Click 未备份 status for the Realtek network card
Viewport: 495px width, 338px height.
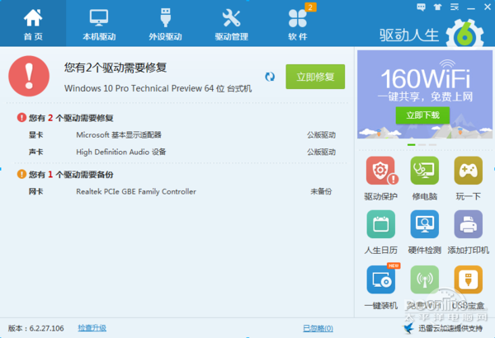(x=321, y=191)
